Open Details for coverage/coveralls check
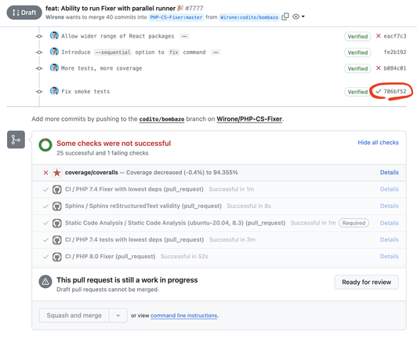Viewport: 417px width, 339px height. 389,173
